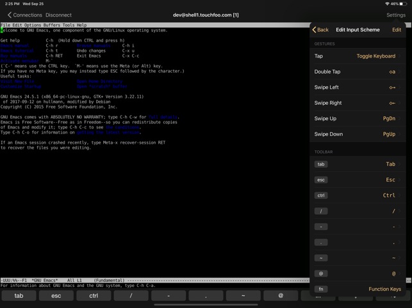Click the back chevron beside Connections
The image size is (412, 308).
(10, 15)
